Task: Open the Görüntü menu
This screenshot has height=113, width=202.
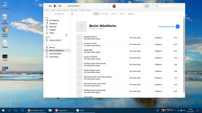Action: click(x=65, y=10)
